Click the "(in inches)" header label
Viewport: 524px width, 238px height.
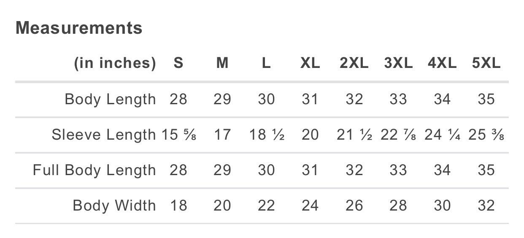pos(115,63)
